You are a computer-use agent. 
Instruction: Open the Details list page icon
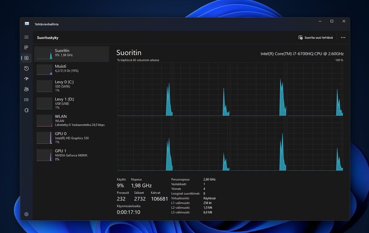pyautogui.click(x=27, y=100)
